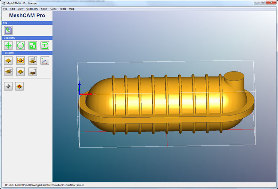This screenshot has width=278, height=189.
Task: Open the Relief menu
Action: click(x=44, y=9)
